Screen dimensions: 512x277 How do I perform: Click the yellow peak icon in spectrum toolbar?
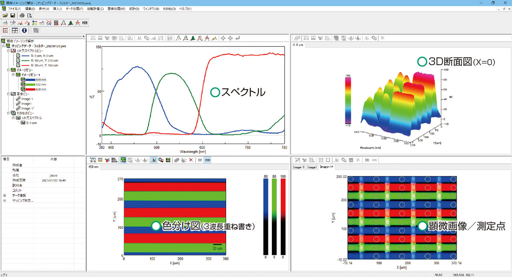point(215,38)
